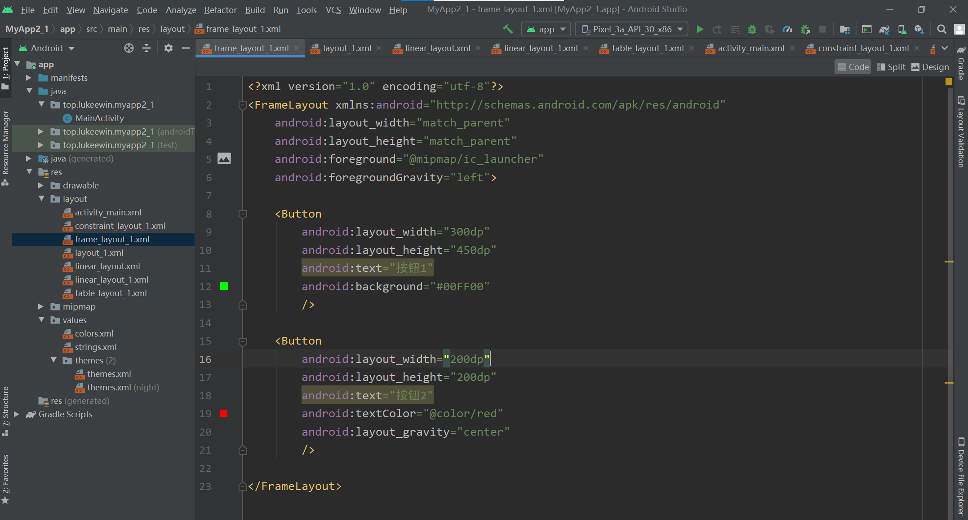Open the Refactor menu
968x520 pixels.
[x=220, y=10]
